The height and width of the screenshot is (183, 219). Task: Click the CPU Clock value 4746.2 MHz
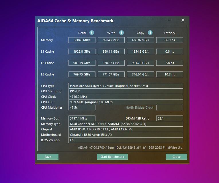(x=126, y=97)
